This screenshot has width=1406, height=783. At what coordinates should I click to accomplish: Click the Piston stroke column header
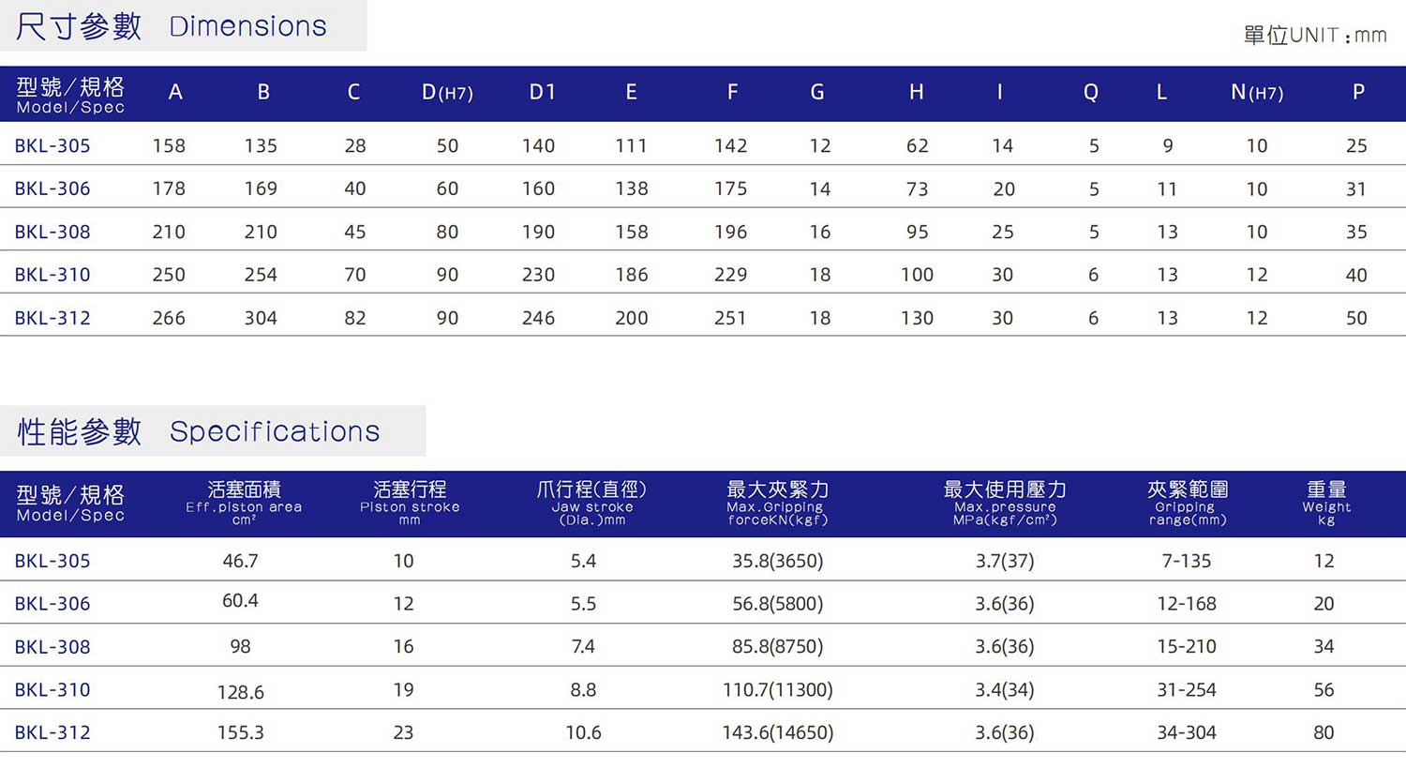tap(410, 503)
